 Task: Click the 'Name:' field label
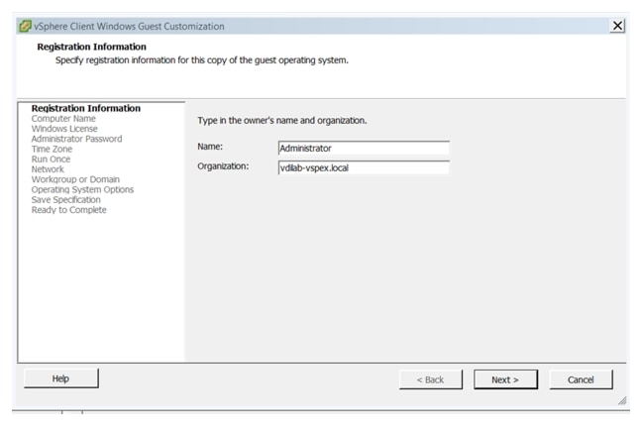210,147
